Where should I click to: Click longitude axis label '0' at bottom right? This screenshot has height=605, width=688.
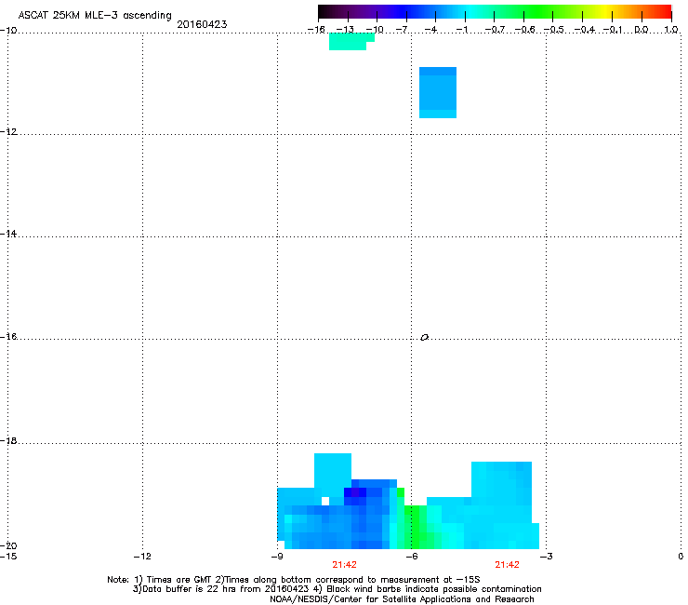coord(681,557)
